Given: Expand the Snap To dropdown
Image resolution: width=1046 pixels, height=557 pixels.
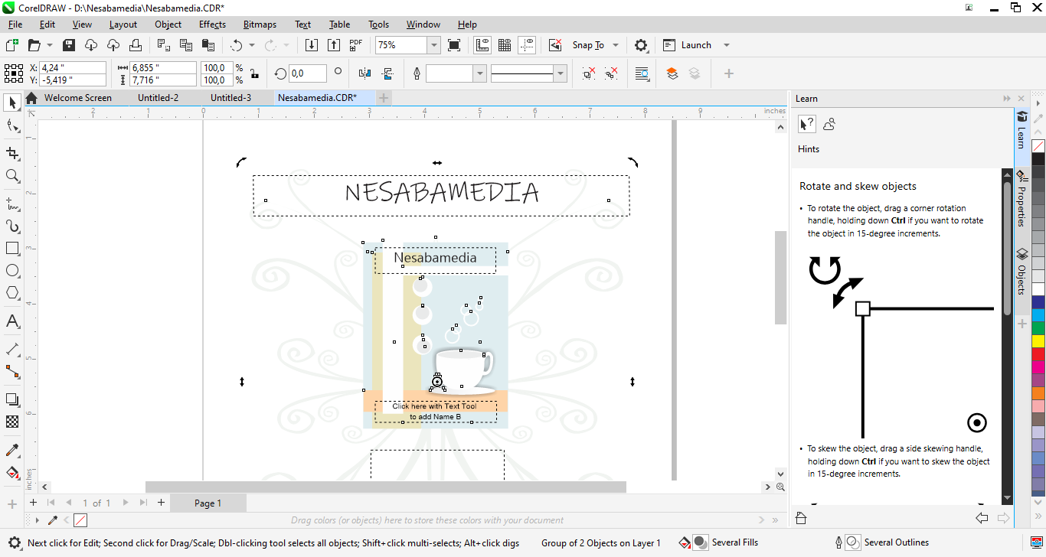Looking at the screenshot, I should tap(616, 45).
